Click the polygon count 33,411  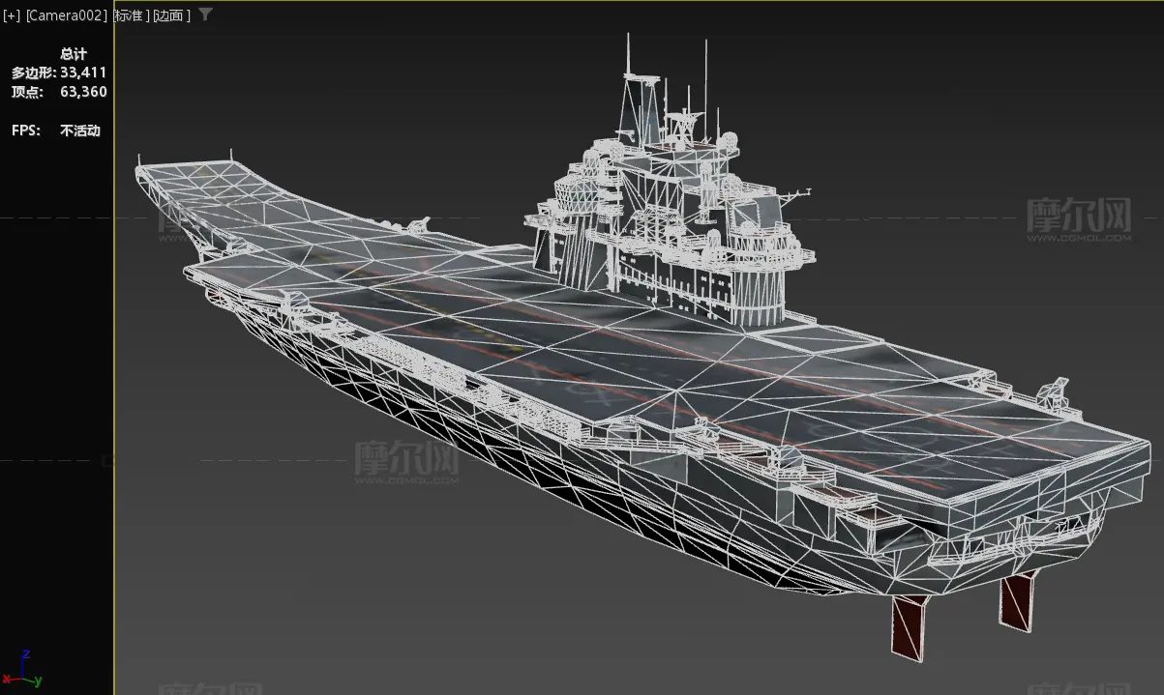[x=83, y=72]
